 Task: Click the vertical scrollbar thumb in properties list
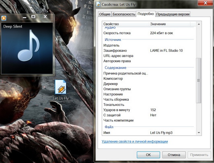(x=198, y=80)
